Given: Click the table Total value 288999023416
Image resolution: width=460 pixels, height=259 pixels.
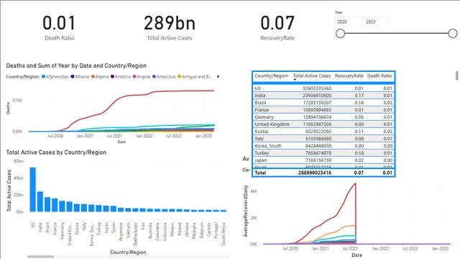Looking at the screenshot, I should pyautogui.click(x=315, y=173).
